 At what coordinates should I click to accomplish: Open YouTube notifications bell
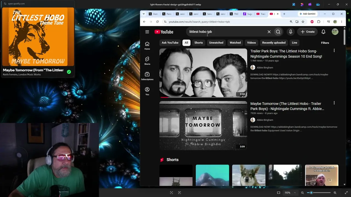(x=323, y=32)
